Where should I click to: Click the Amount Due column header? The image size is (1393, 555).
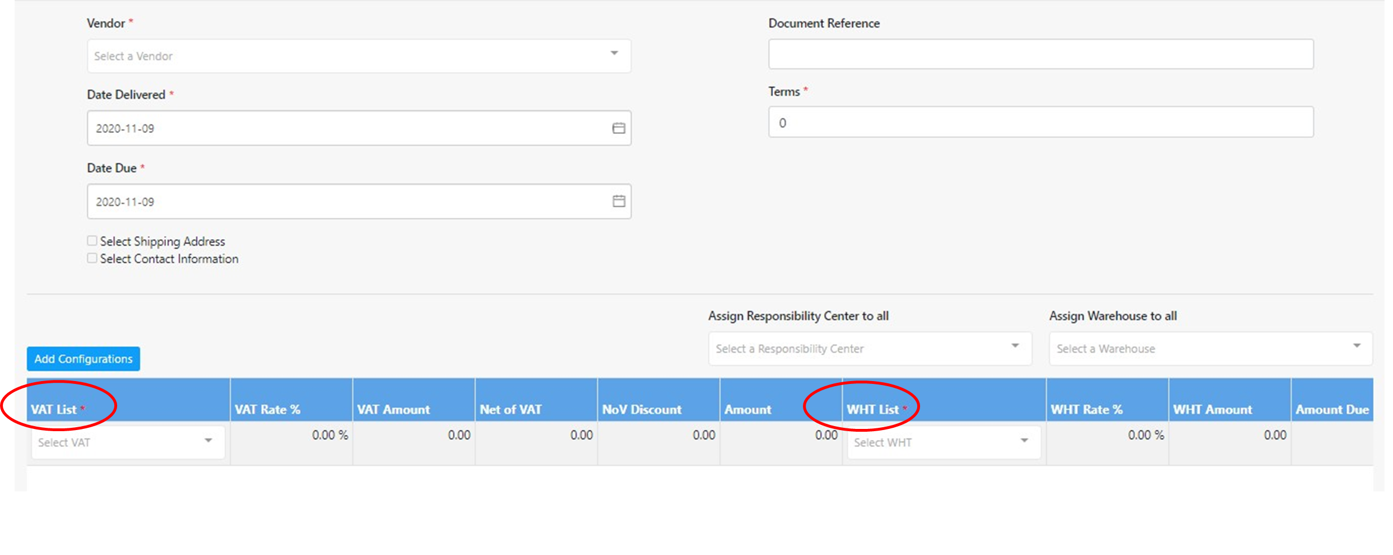1332,409
